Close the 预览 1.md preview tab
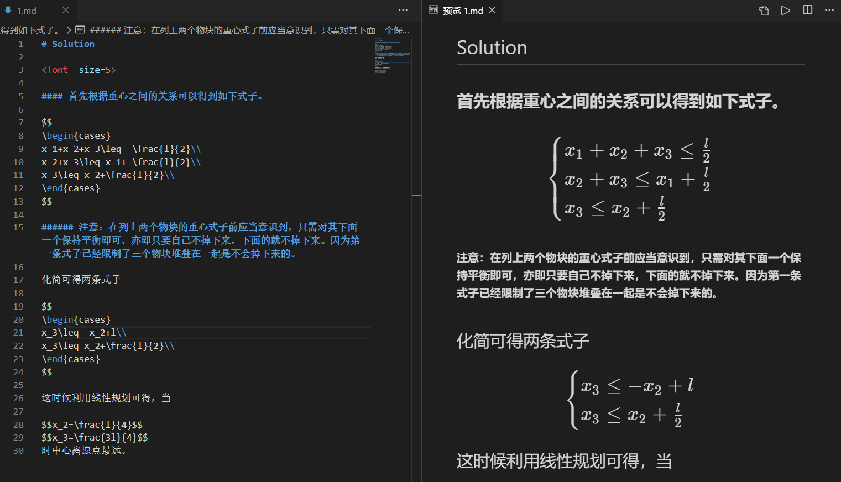 coord(492,9)
